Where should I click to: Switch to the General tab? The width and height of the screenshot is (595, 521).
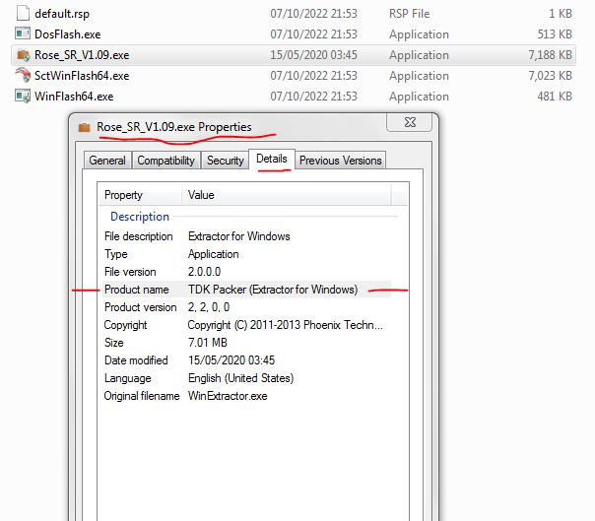(x=107, y=161)
